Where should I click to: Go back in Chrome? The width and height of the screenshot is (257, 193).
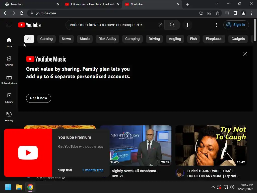click(6, 13)
